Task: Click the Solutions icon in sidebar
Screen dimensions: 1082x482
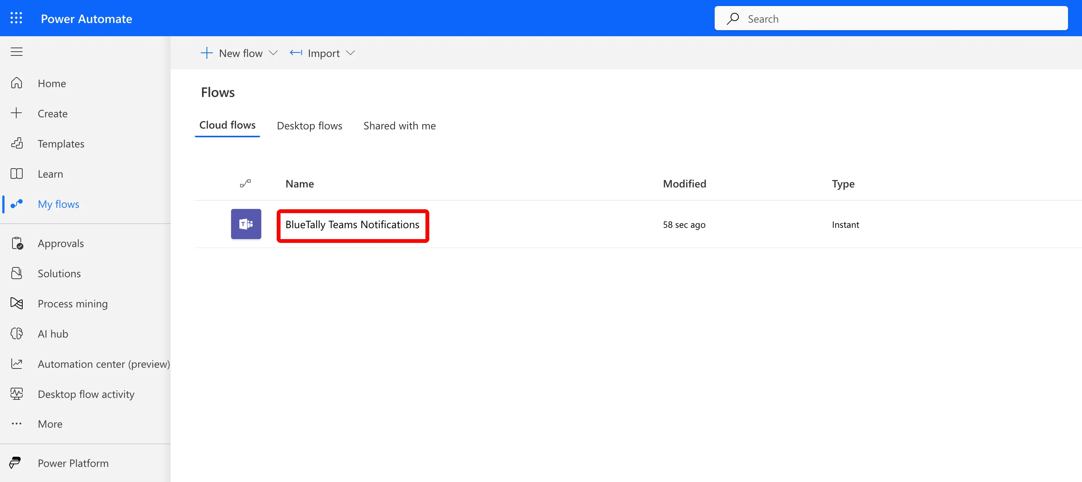Action: pyautogui.click(x=16, y=273)
